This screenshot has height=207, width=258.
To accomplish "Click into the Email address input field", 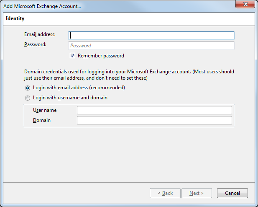I will (151, 36).
